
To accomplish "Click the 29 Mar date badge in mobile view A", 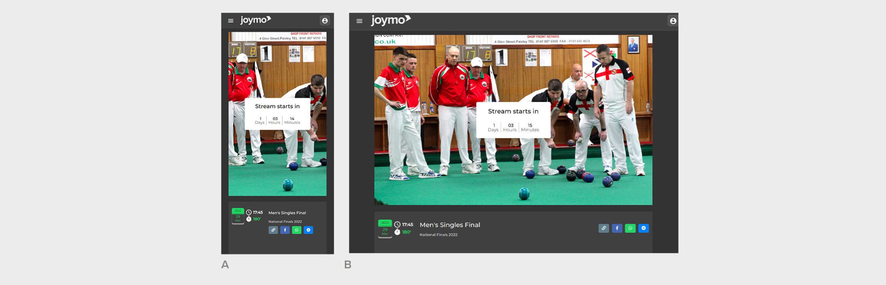I will [238, 216].
